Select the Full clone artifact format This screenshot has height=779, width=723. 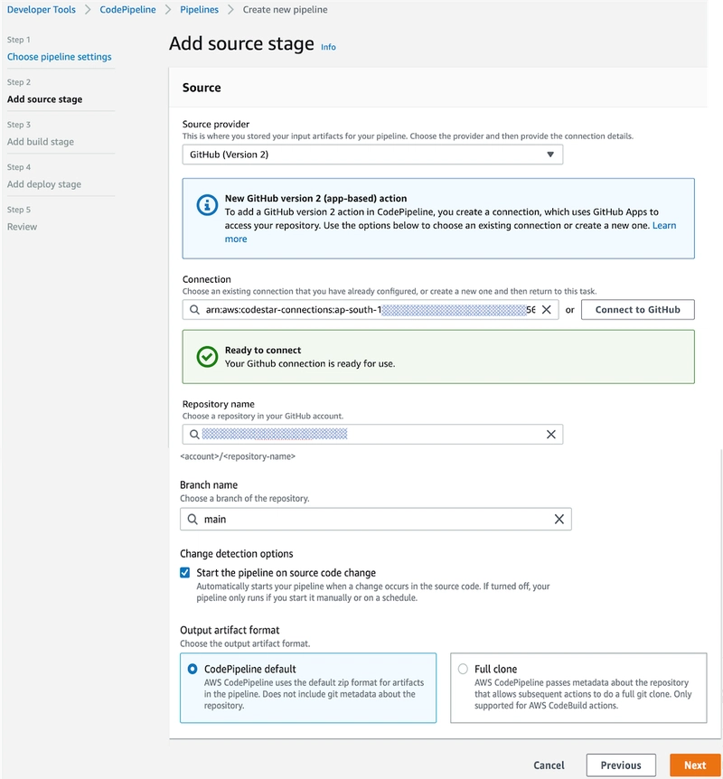[x=463, y=669]
